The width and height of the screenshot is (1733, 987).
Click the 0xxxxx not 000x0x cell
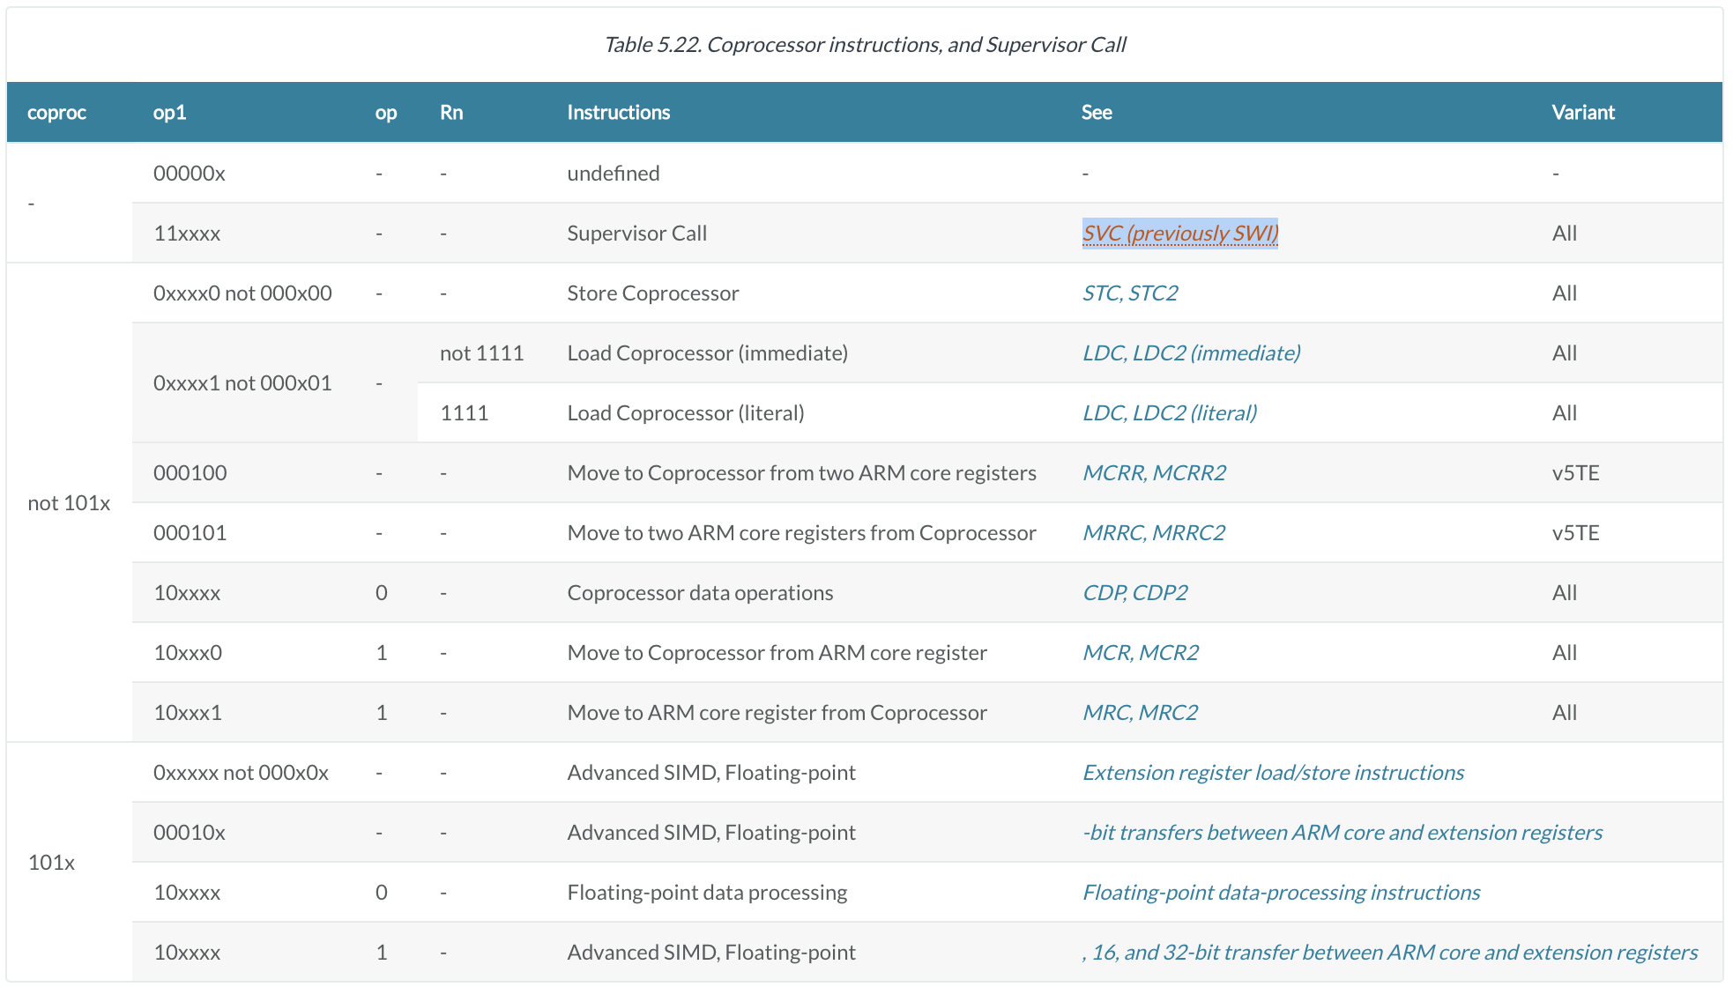pyautogui.click(x=241, y=773)
